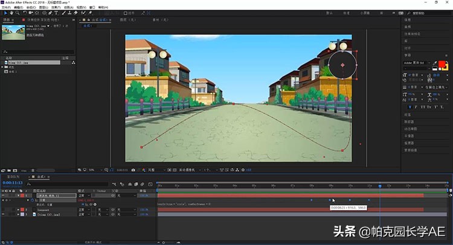
Task: Toggle the expression enable switch
Action: coord(83,205)
